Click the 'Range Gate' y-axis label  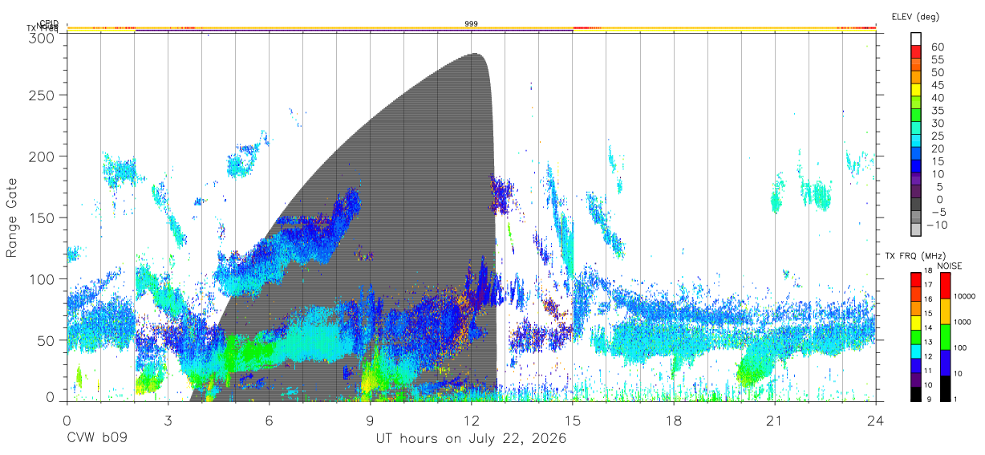(13, 217)
